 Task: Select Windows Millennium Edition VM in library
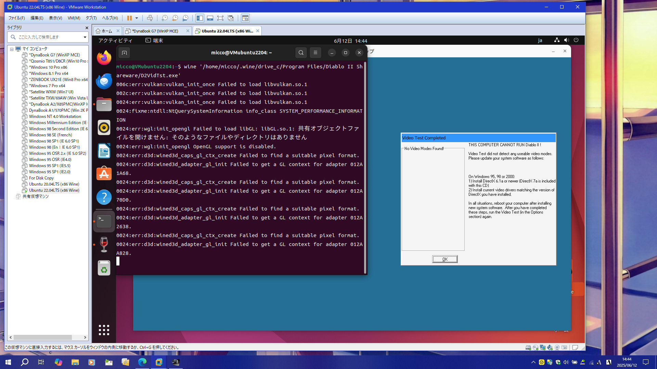click(x=55, y=123)
